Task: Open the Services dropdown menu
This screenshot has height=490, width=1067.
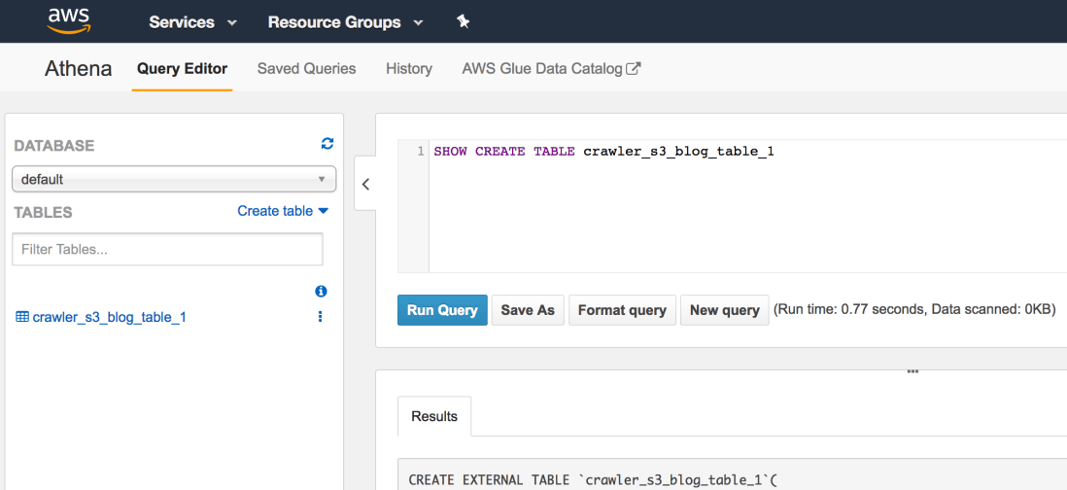Action: tap(192, 21)
